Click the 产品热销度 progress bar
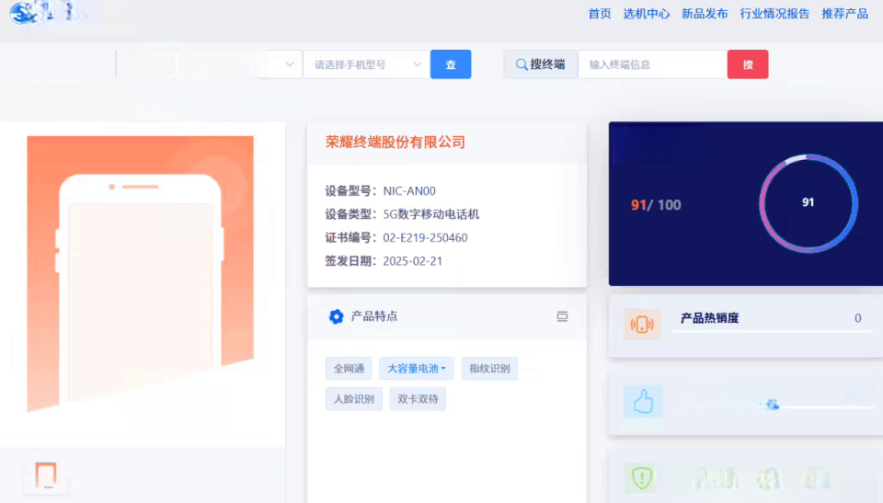Viewport: 883px width, 503px height. tap(772, 332)
